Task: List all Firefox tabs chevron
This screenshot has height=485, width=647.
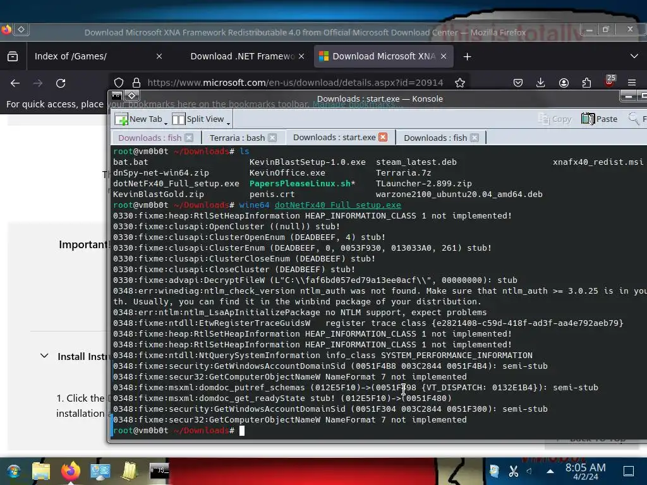Action: tap(634, 56)
